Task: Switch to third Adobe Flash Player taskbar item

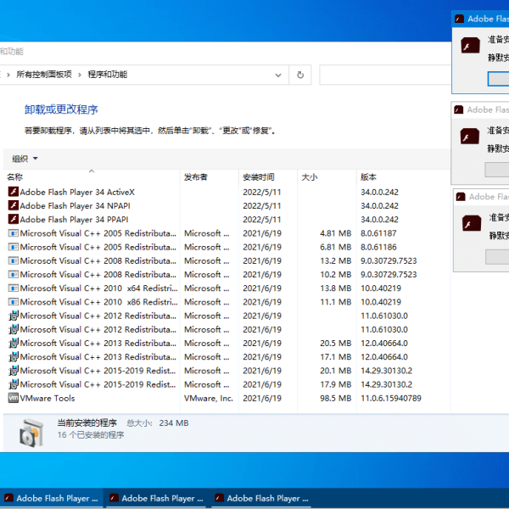Action: click(262, 498)
